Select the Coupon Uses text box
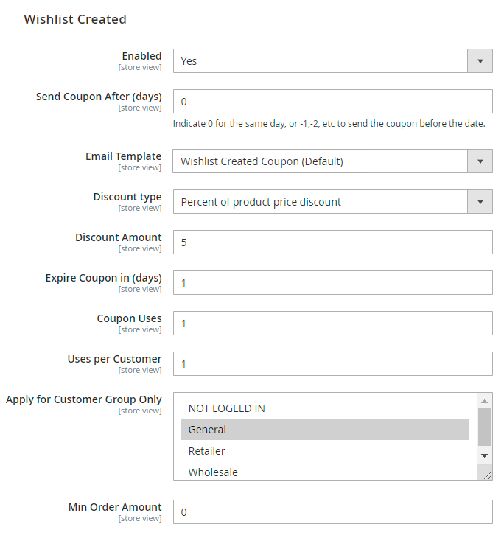 coord(332,323)
